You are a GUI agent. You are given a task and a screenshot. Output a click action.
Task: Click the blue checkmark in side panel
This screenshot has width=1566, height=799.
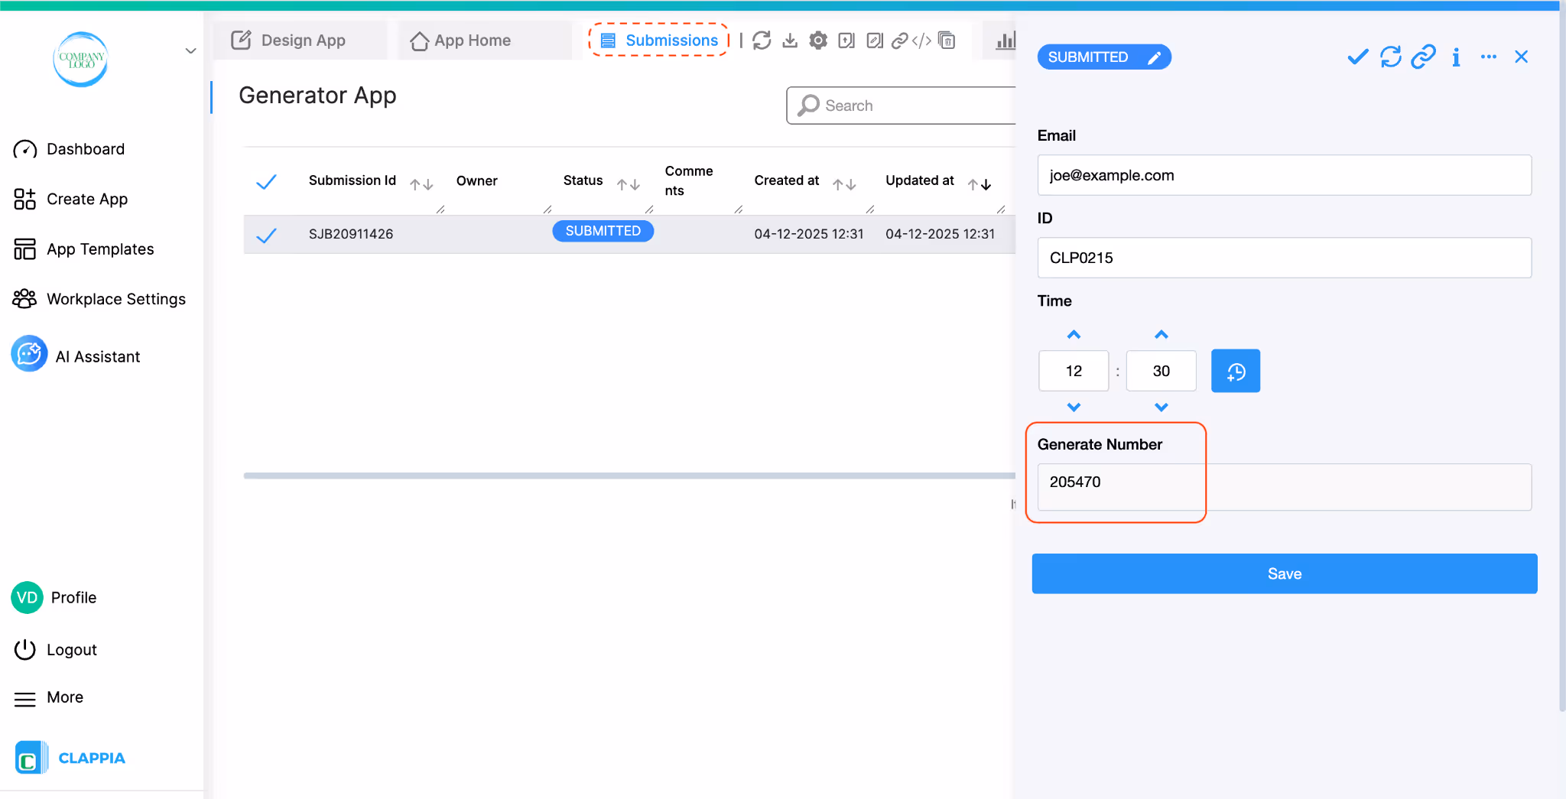(x=1357, y=57)
